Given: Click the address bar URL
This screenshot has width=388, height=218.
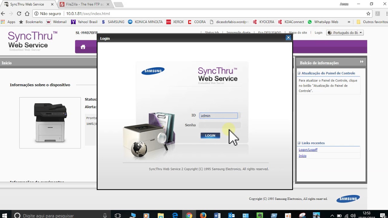Looking at the screenshot, I should [x=88, y=14].
